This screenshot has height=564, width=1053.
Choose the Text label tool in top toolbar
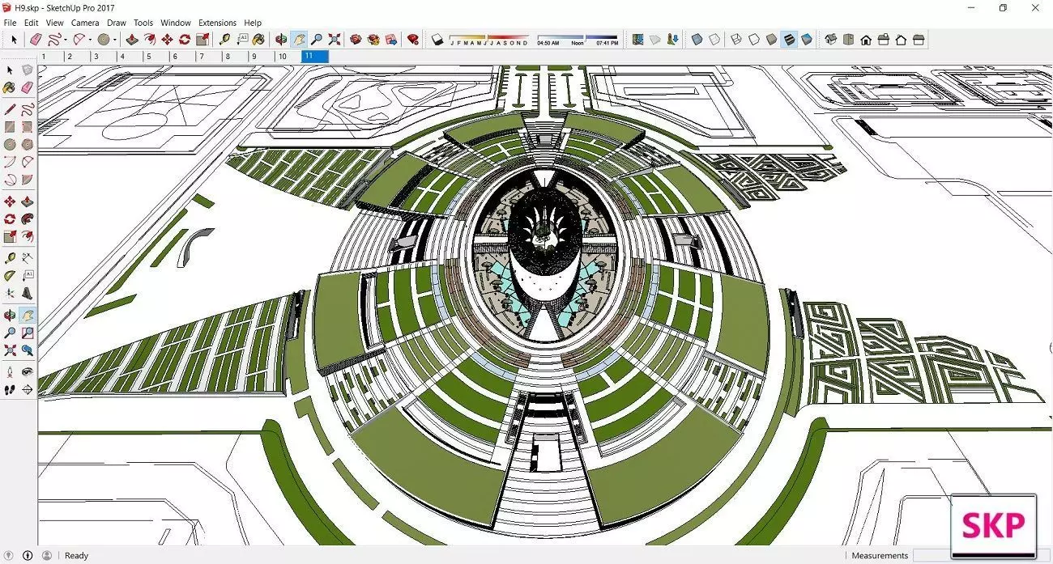point(242,39)
